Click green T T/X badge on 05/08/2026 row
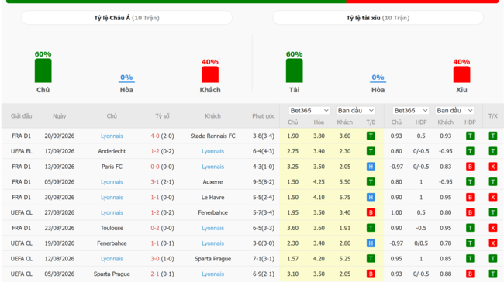The height and width of the screenshot is (286, 504). click(492, 274)
